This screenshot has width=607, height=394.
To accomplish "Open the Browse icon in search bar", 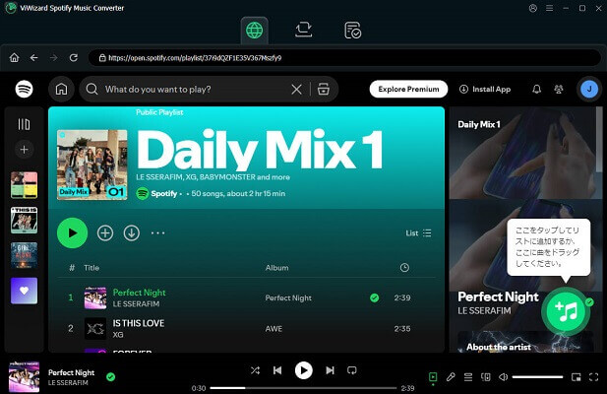I will click(324, 89).
